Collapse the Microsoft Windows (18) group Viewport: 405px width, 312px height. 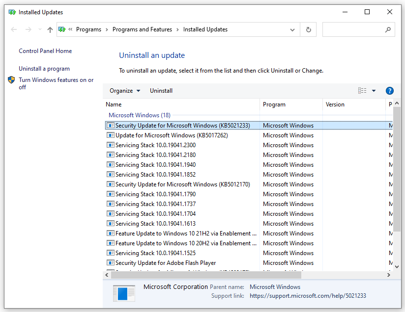tap(140, 115)
